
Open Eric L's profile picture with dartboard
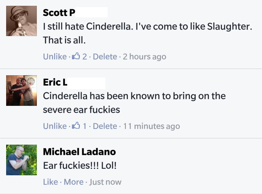(21, 91)
